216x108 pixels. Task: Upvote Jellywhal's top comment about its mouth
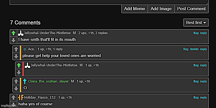[13, 33]
